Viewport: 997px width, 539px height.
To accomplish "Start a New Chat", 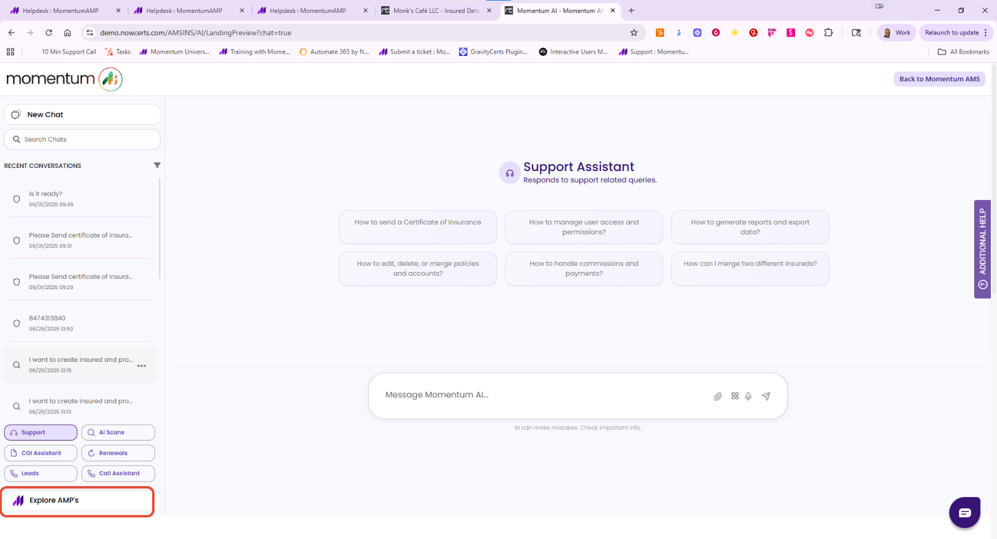I will click(83, 114).
